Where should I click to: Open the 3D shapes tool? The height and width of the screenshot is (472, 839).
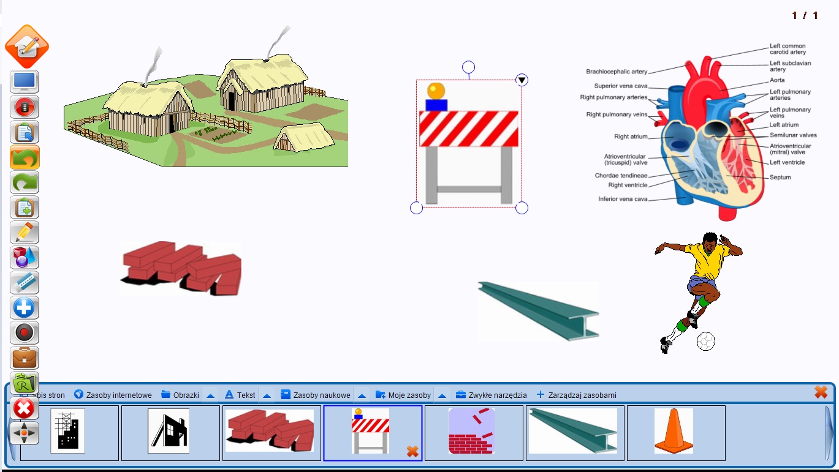25,258
